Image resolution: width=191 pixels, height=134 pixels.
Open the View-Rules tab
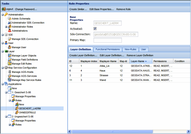pyautogui.click(x=130, y=49)
